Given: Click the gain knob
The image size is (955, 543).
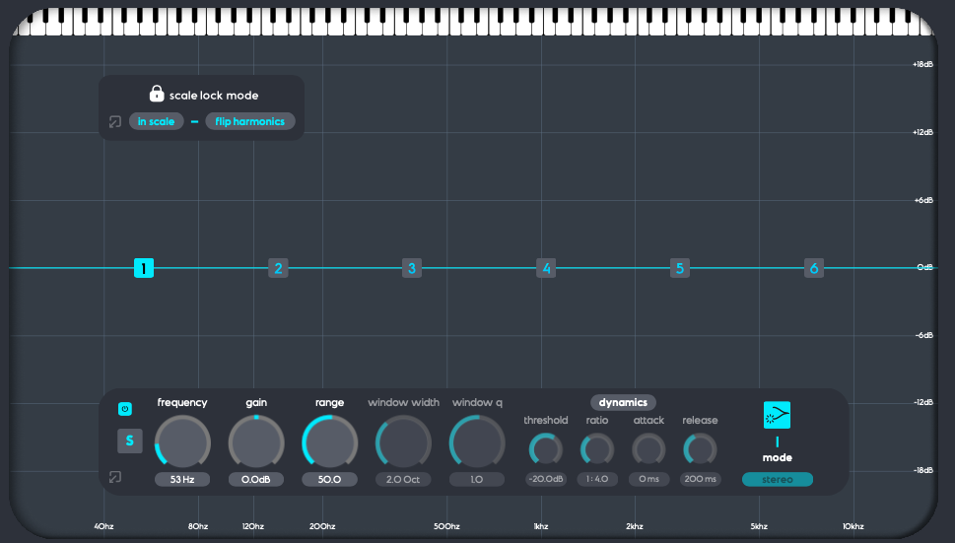Looking at the screenshot, I should coord(256,443).
